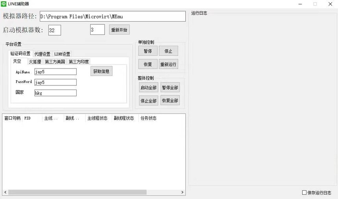Click the 副线... column header

point(75,118)
